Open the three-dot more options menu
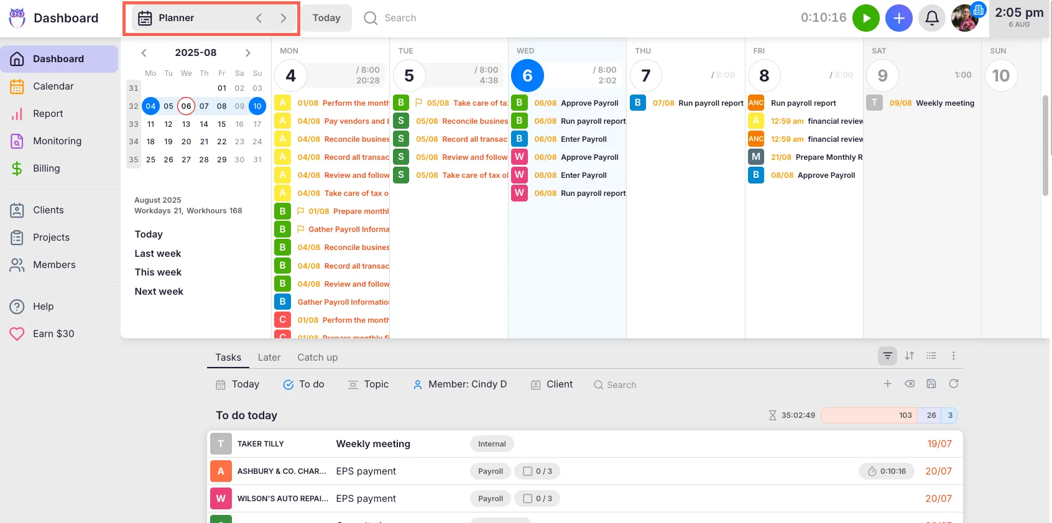 [x=953, y=356]
